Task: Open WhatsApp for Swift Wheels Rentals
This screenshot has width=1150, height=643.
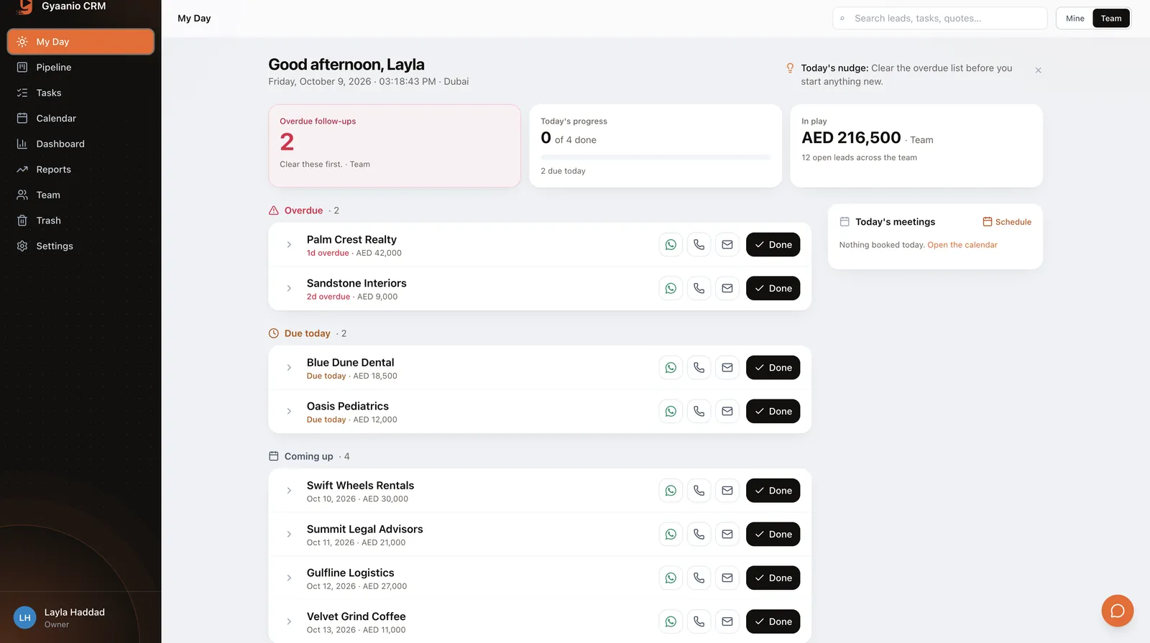Action: pos(671,491)
